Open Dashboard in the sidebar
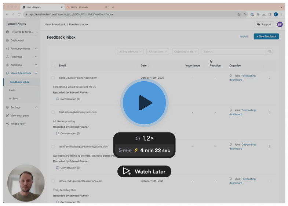This screenshot has width=288, height=206. [17, 40]
